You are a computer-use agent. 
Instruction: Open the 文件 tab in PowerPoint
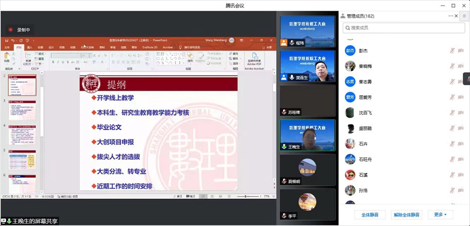click(x=7, y=48)
